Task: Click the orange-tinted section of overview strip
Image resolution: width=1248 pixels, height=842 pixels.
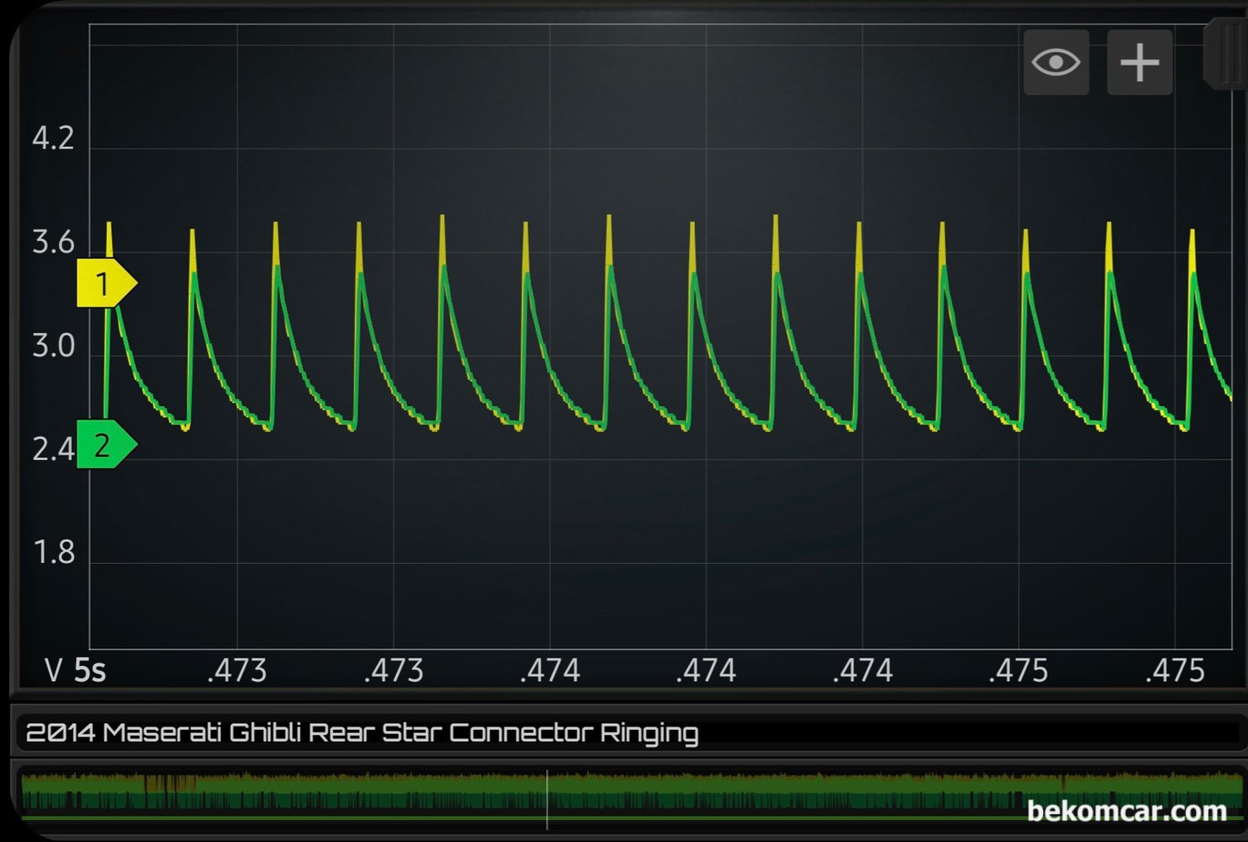Action: click(169, 786)
